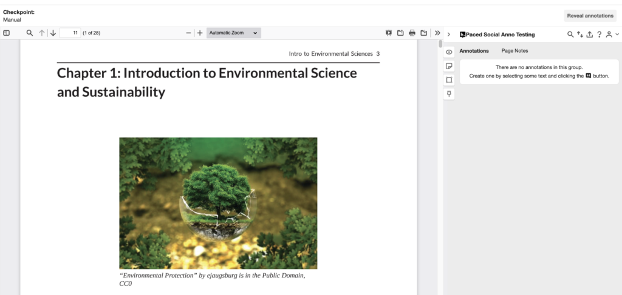Click the "(1 of 28)" page count
622x295 pixels.
(x=92, y=33)
